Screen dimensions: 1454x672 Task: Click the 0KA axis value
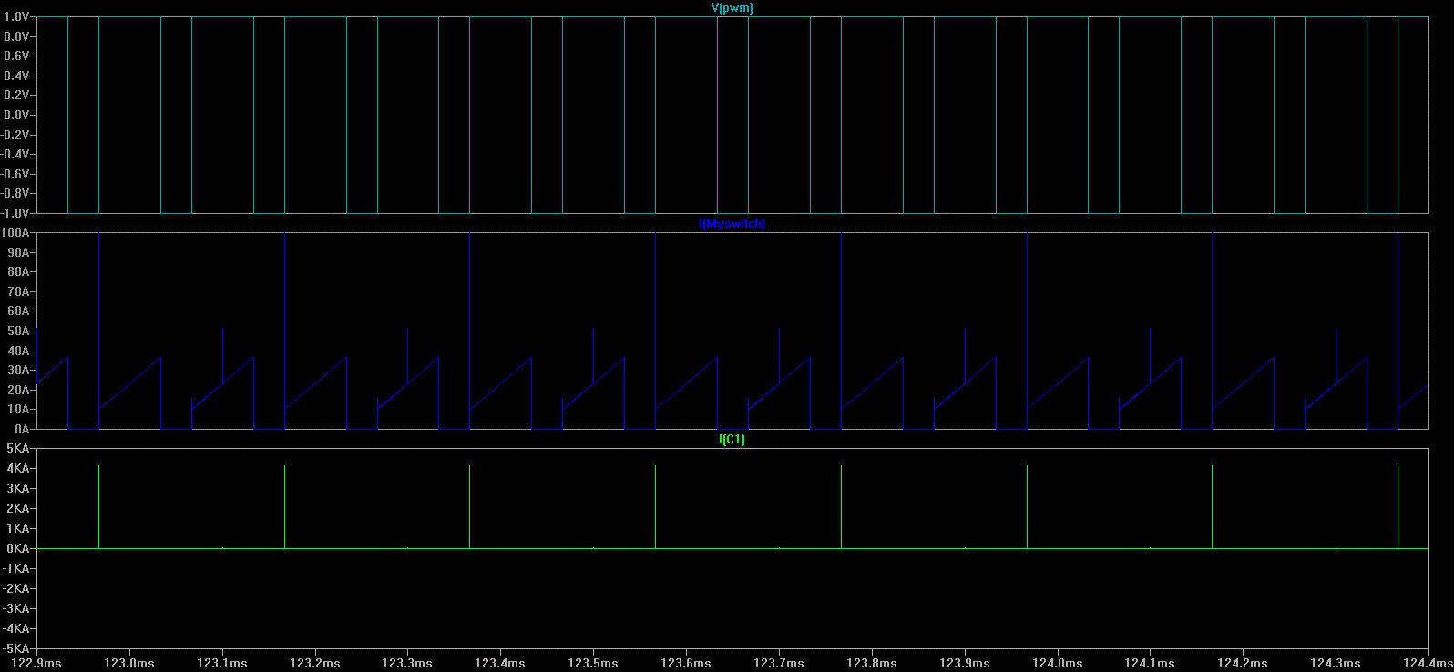pos(17,549)
